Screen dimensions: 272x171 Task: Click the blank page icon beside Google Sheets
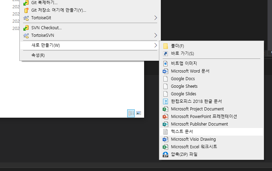pyautogui.click(x=165, y=86)
